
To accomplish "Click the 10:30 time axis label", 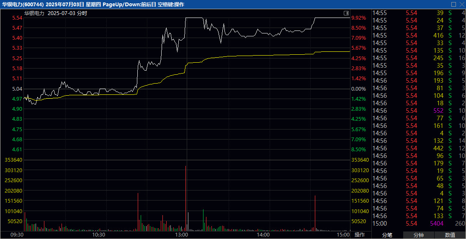I will (99, 235).
